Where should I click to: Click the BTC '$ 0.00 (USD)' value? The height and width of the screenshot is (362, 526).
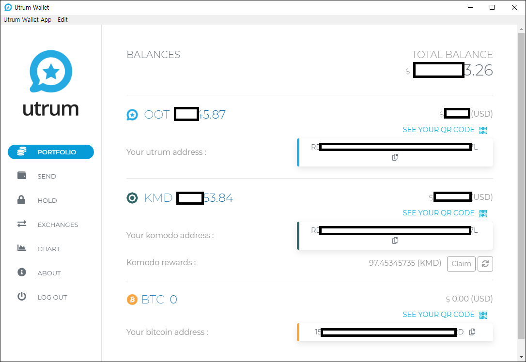469,299
